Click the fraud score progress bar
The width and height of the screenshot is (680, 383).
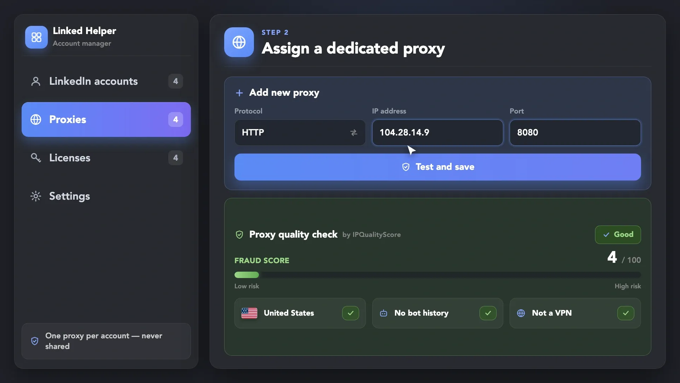pyautogui.click(x=438, y=275)
